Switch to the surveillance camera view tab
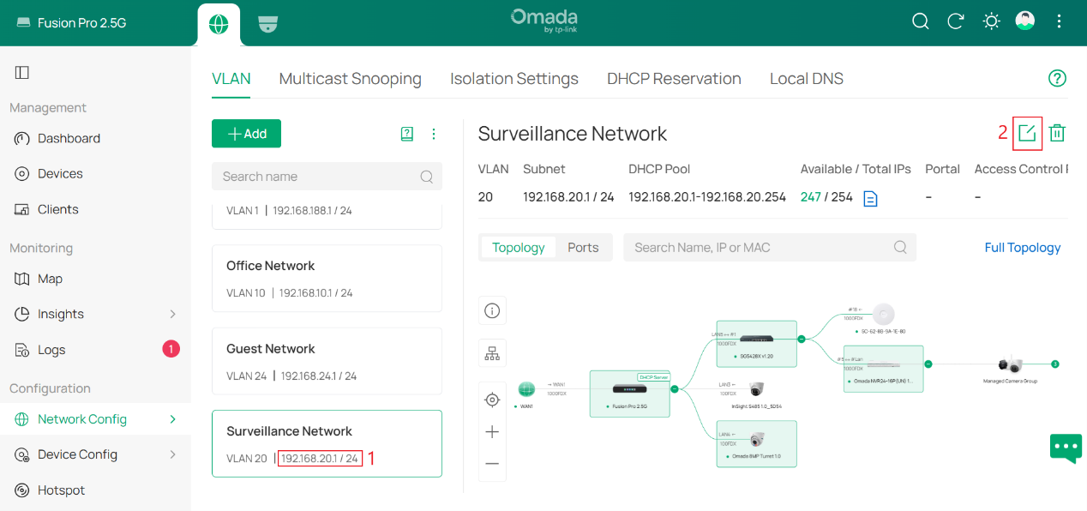Viewport: 1087px width, 511px height. point(268,24)
